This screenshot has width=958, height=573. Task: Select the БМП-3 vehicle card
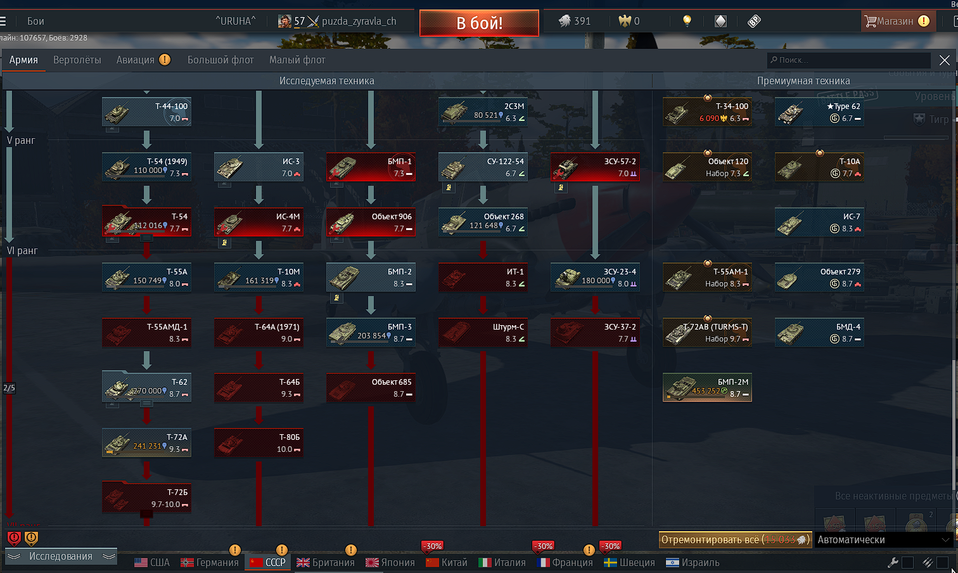coord(371,332)
